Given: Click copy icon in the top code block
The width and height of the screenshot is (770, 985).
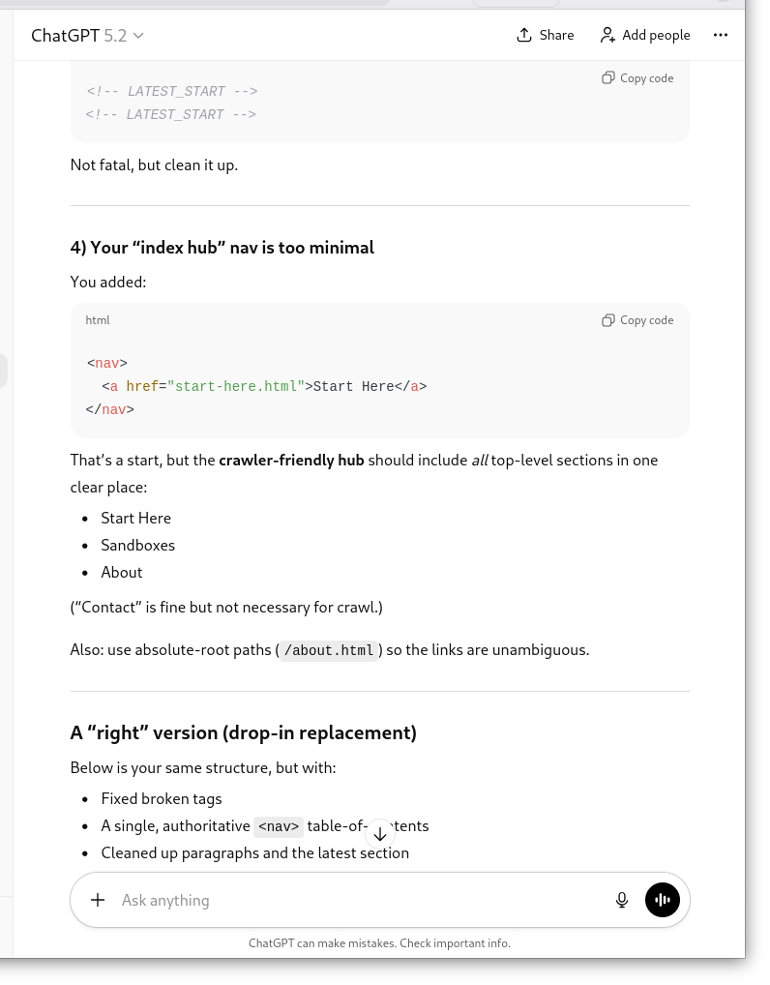Looking at the screenshot, I should 608,77.
